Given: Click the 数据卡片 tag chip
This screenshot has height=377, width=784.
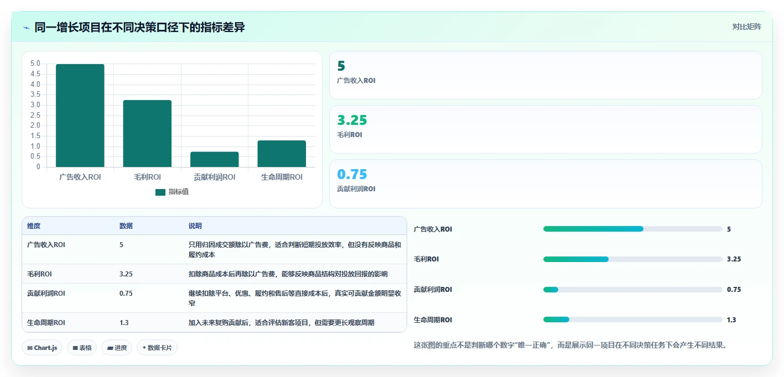Looking at the screenshot, I should [x=157, y=348].
